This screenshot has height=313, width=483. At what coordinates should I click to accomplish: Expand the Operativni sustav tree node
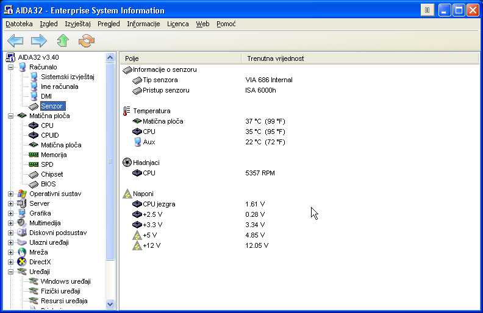point(10,194)
